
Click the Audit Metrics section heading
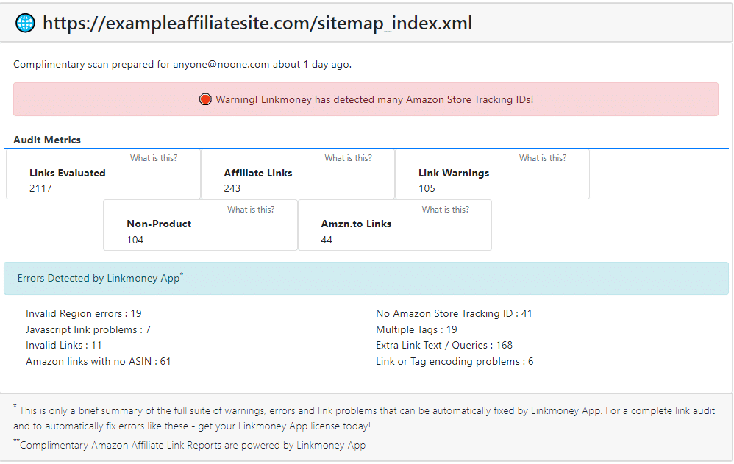47,140
